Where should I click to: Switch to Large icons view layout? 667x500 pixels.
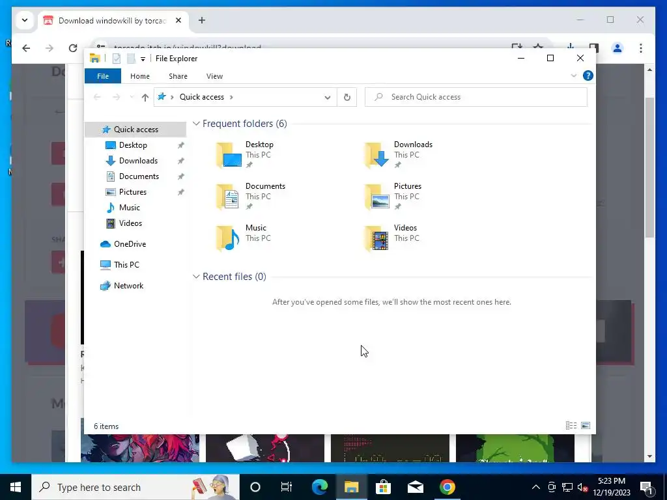[586, 426]
